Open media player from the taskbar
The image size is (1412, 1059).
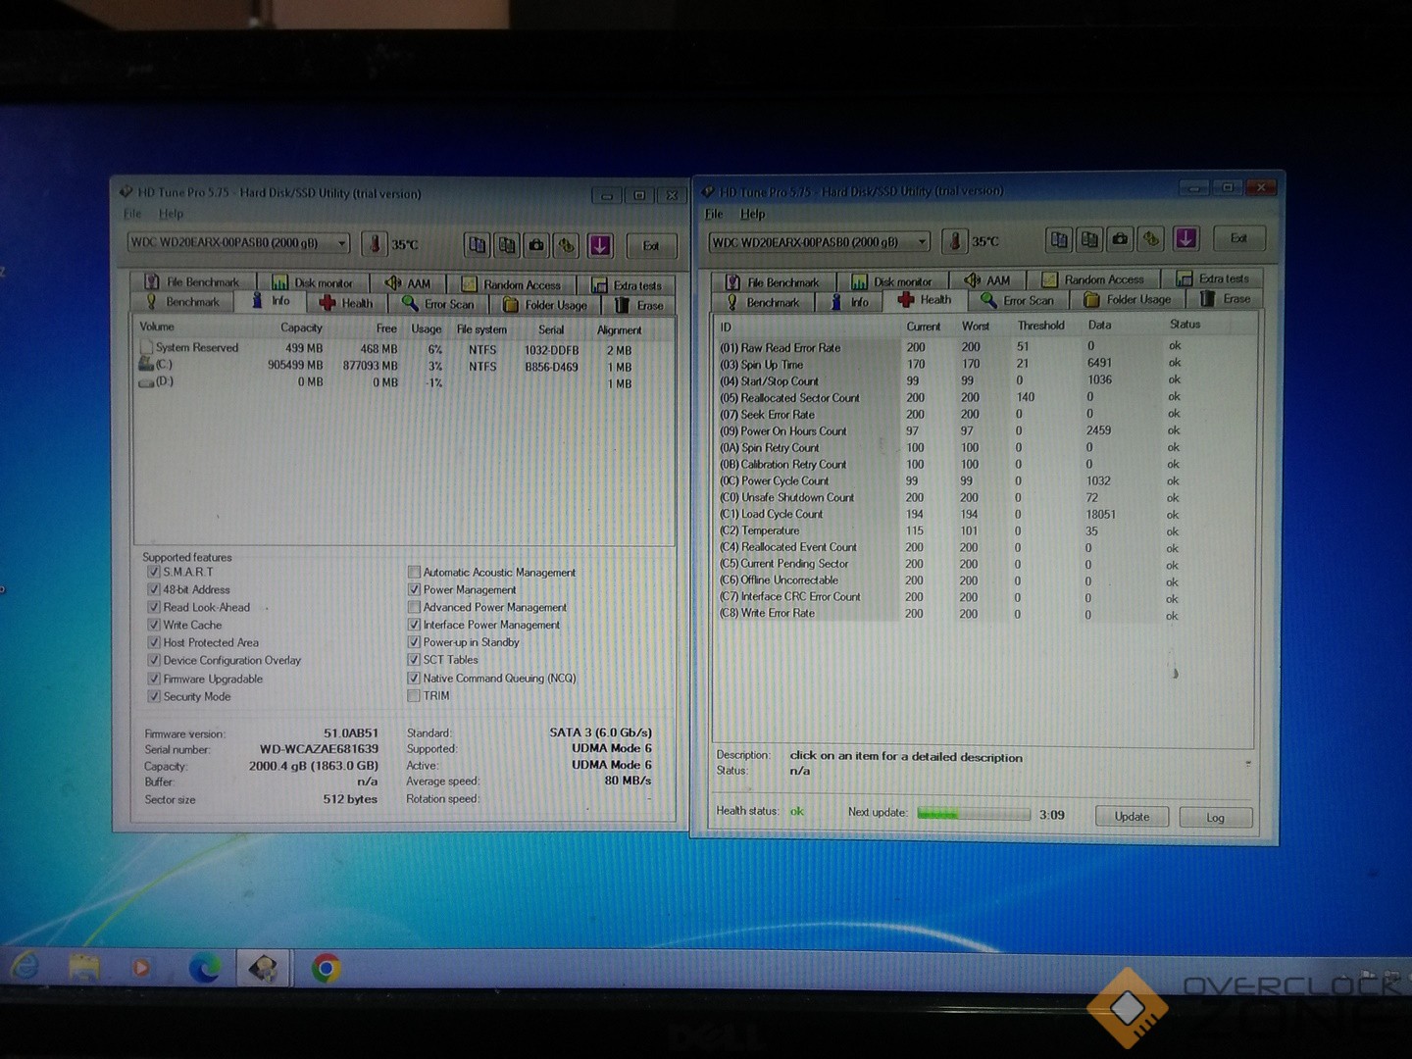tap(141, 968)
